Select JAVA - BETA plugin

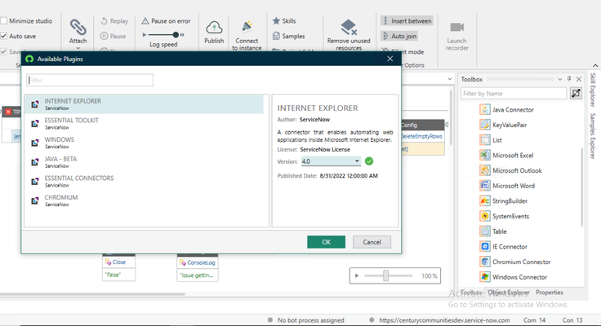[144, 162]
